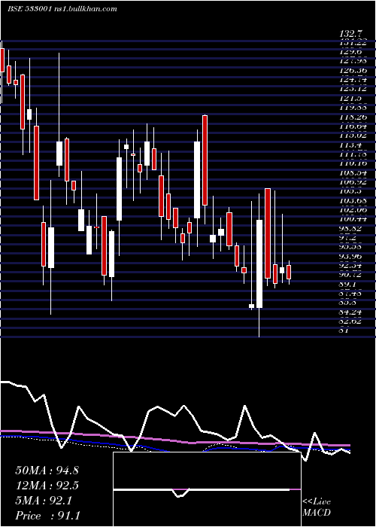Click the Price : 91.1 readout

point(47,516)
